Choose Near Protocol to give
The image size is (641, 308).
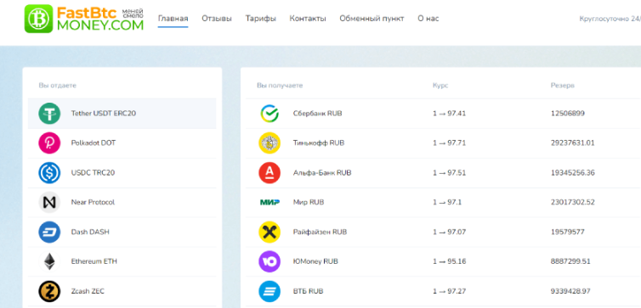(x=93, y=202)
